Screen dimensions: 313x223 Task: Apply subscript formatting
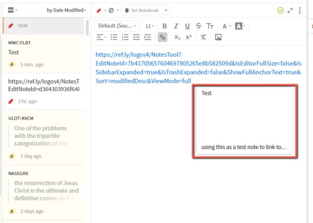[177, 37]
